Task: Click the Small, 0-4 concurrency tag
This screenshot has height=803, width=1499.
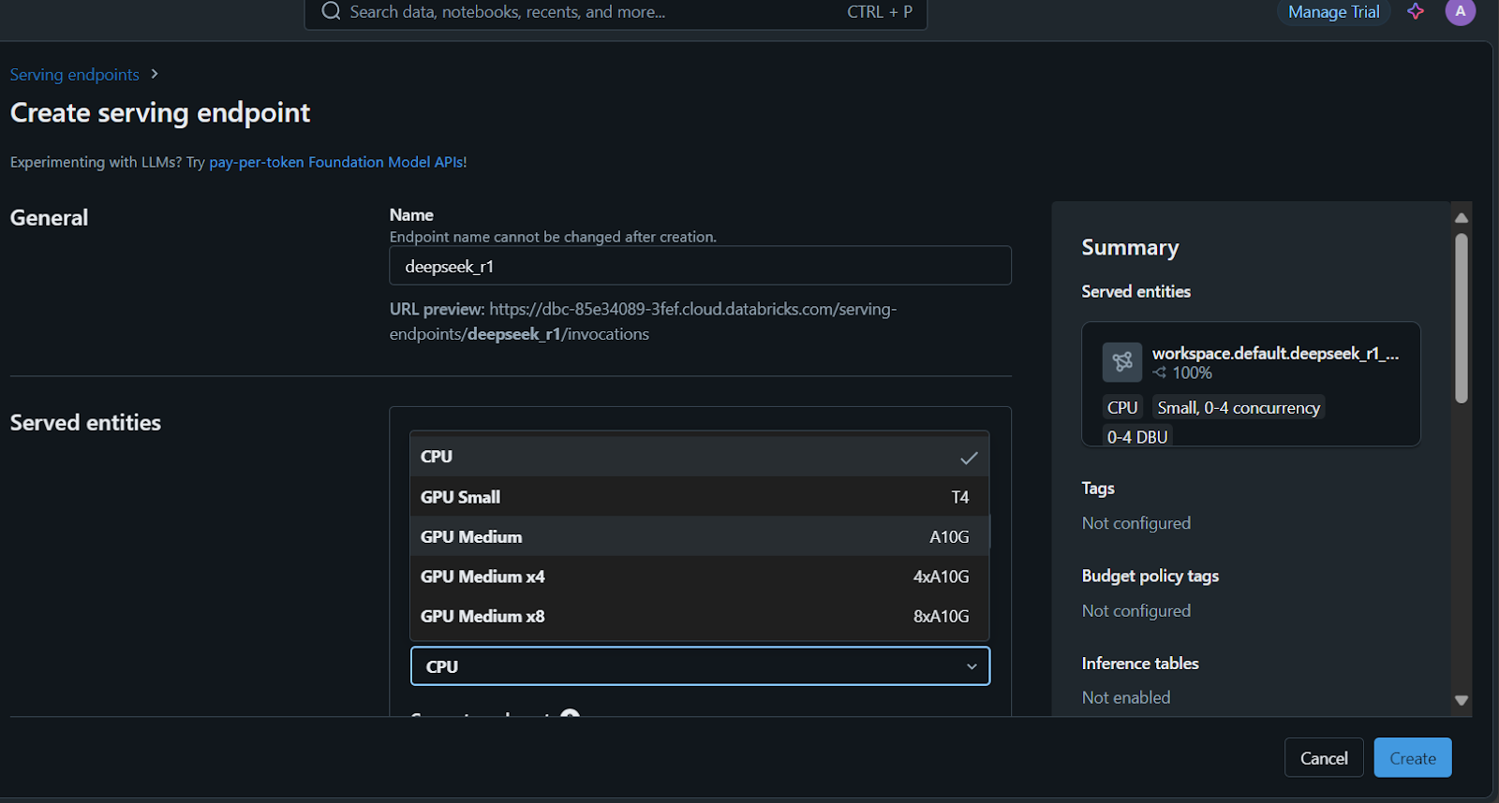Action: click(1239, 407)
